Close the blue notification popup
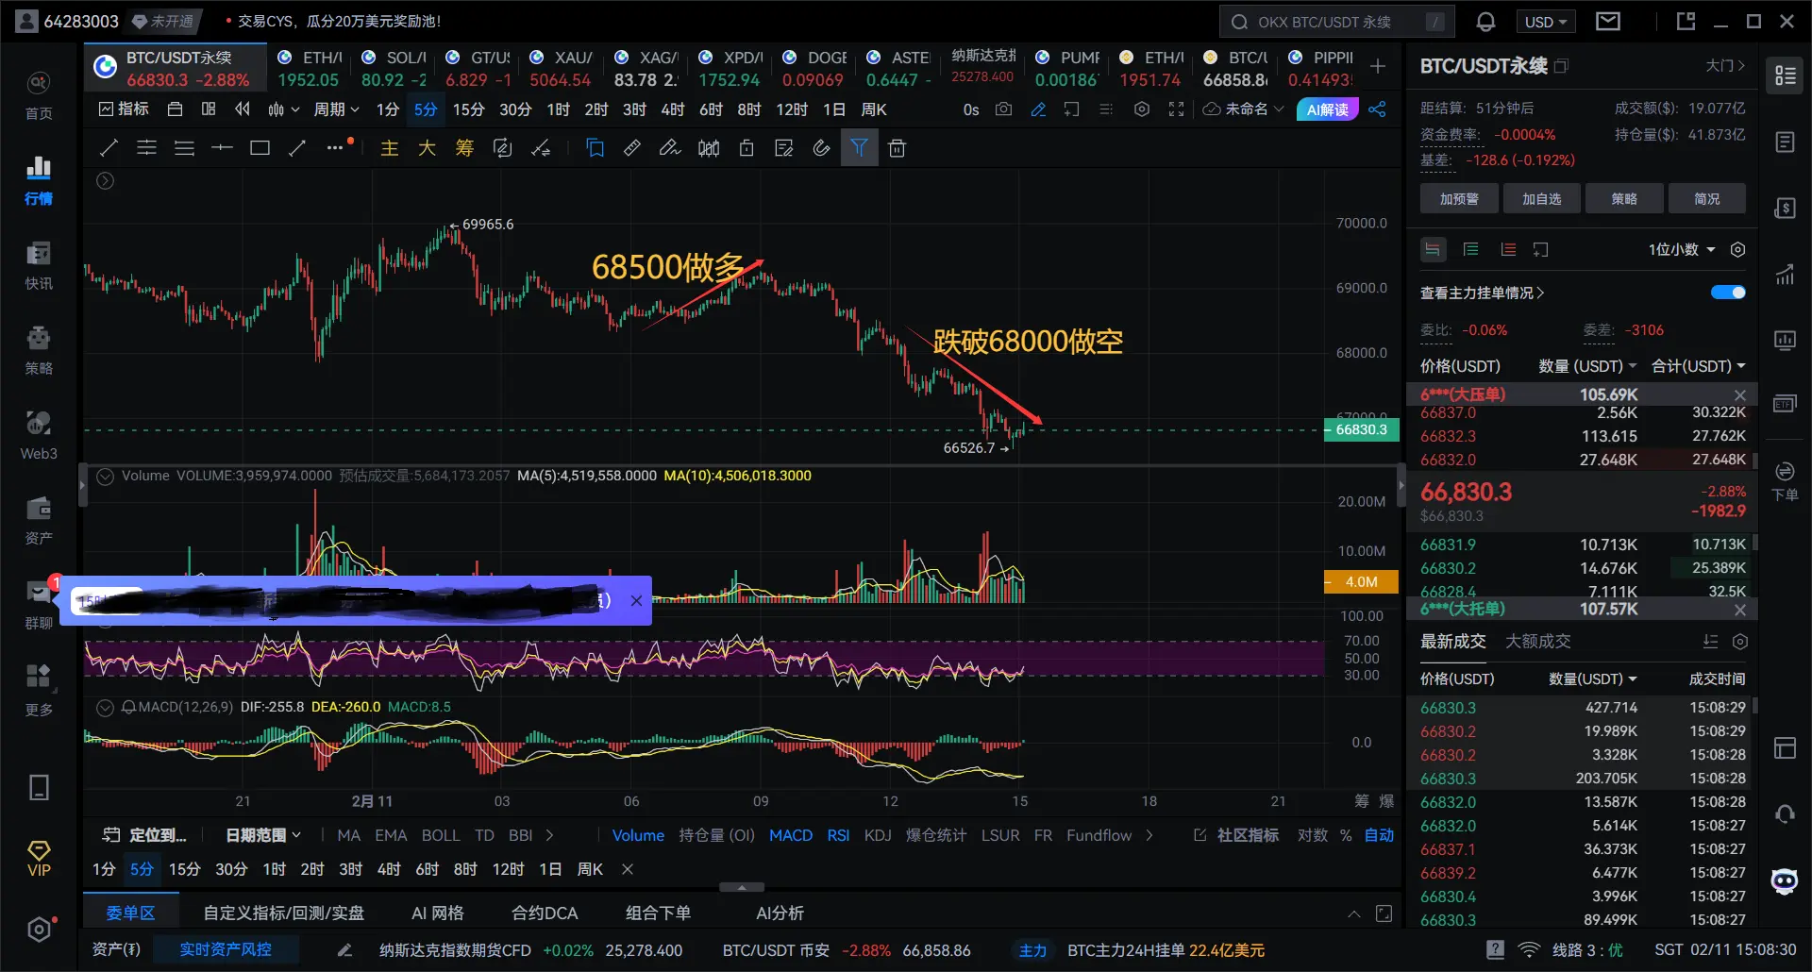Image resolution: width=1812 pixels, height=972 pixels. tap(636, 600)
